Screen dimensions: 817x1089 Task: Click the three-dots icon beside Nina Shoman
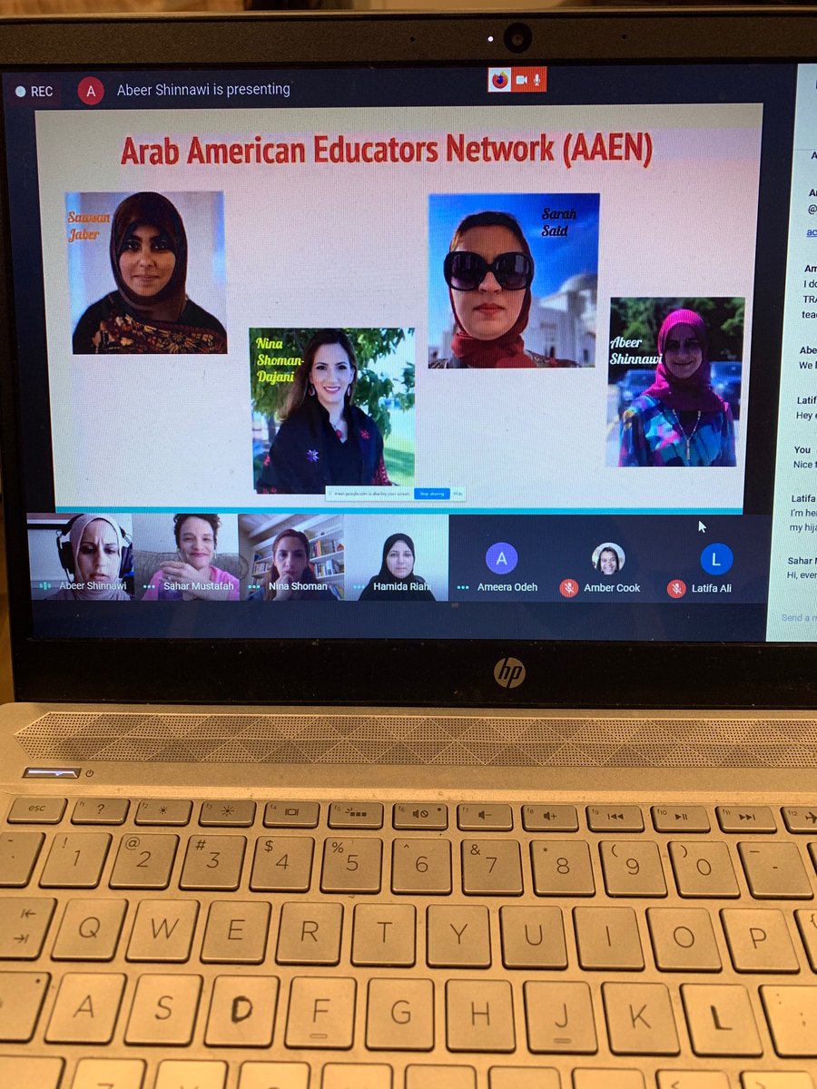click(x=254, y=587)
